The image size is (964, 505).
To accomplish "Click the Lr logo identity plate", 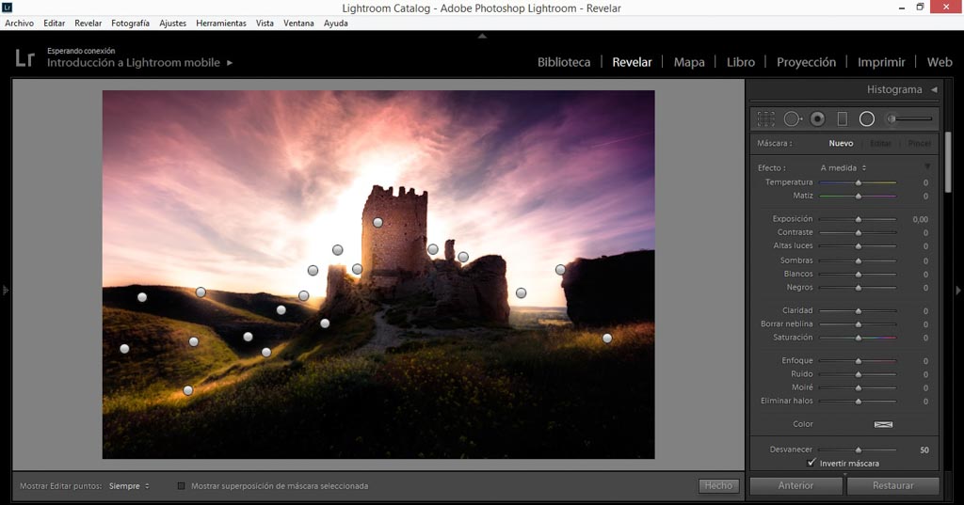I will [24, 58].
